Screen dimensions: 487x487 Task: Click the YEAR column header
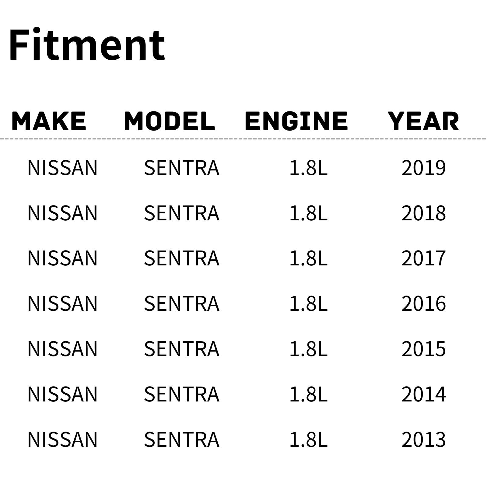coord(423,121)
